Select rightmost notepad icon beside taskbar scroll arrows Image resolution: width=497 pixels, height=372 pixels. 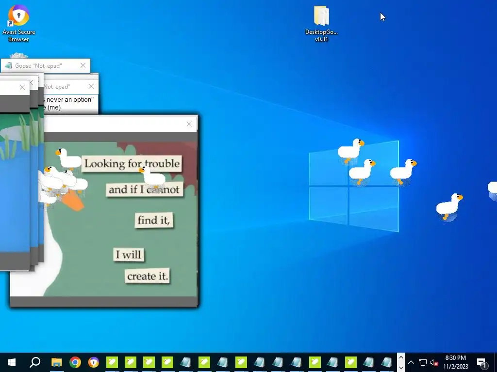point(387,362)
